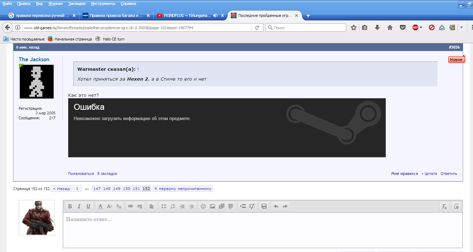Show bookmarks list in browser toolbar
This screenshot has width=473, height=252.
click(365, 27)
